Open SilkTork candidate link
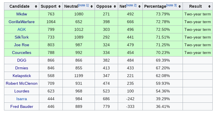This screenshot has height=113, width=217. pos(21,37)
